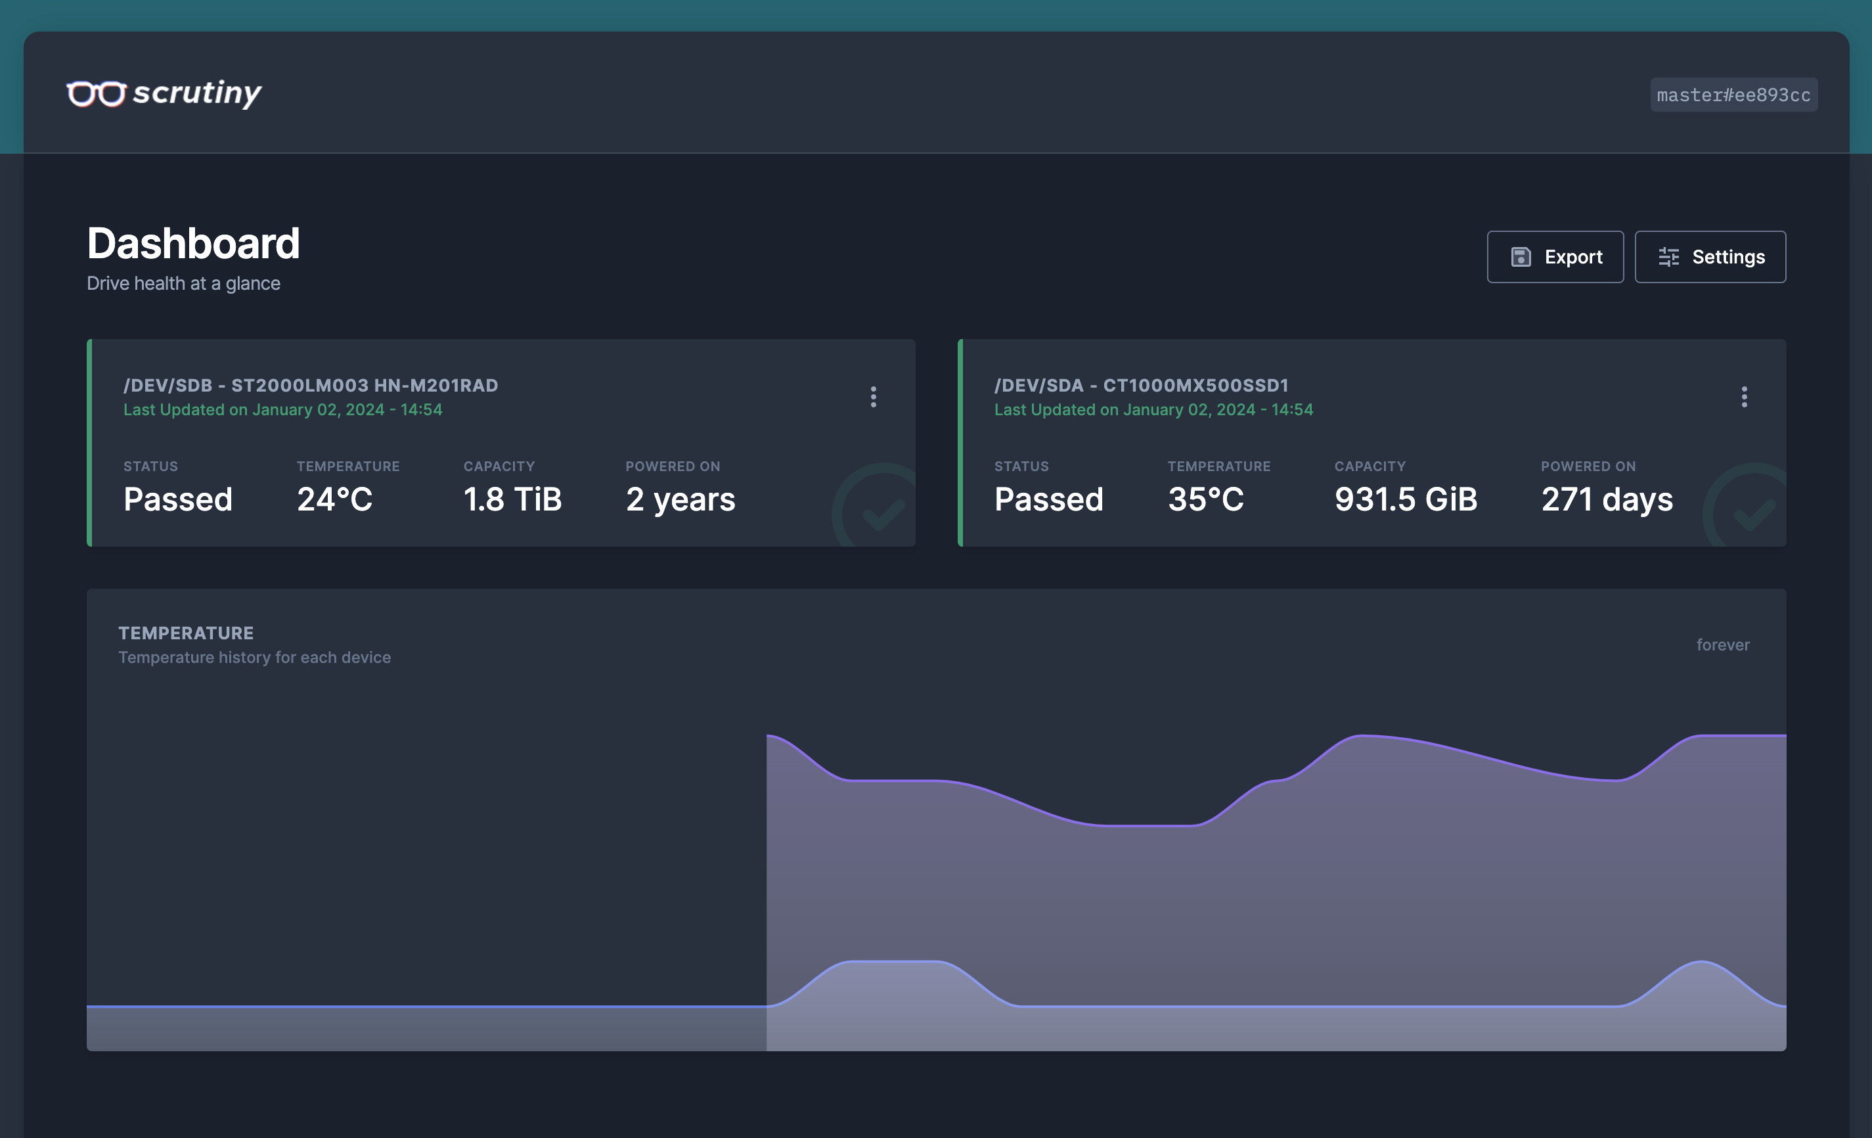Open the three-dot menu for /dev/sda drive
The height and width of the screenshot is (1138, 1872).
click(x=1744, y=396)
